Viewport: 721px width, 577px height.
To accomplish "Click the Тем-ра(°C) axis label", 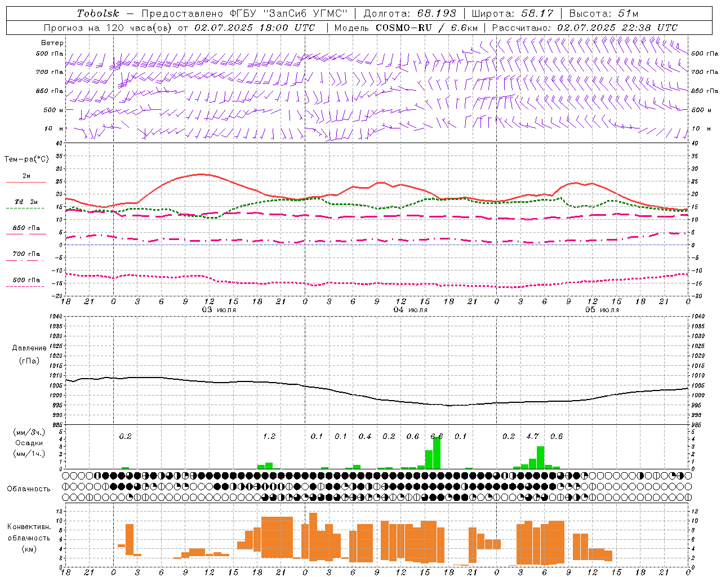I will [26, 159].
